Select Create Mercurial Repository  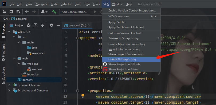[x=131, y=44]
